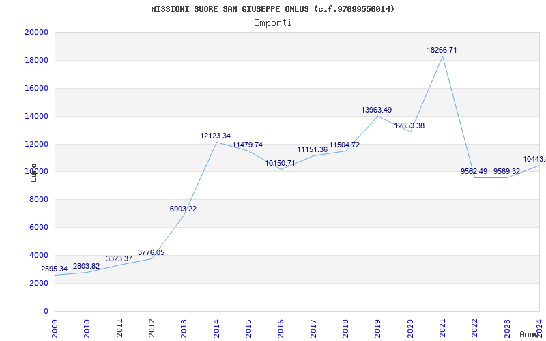Click the 12000 y-axis tick label

click(x=37, y=144)
